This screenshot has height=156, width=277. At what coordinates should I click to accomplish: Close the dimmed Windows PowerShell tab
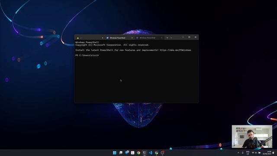[x=161, y=38]
